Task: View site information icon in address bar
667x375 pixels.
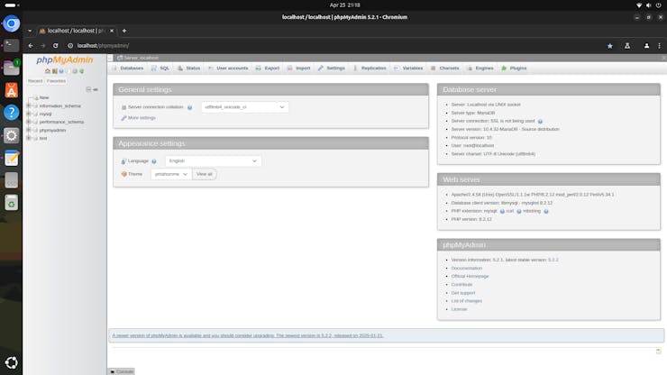Action: [70, 46]
